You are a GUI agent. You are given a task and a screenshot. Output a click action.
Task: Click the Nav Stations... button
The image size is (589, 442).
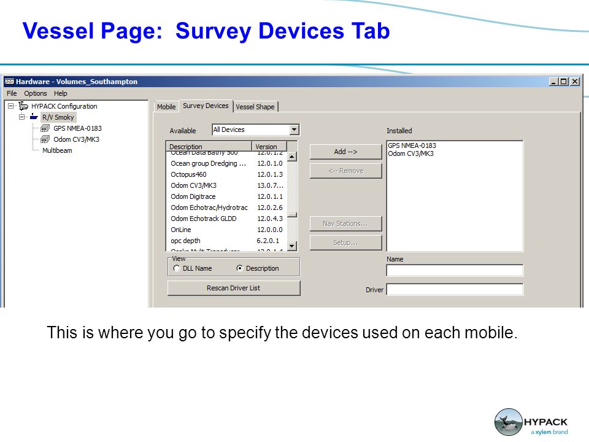click(x=345, y=223)
